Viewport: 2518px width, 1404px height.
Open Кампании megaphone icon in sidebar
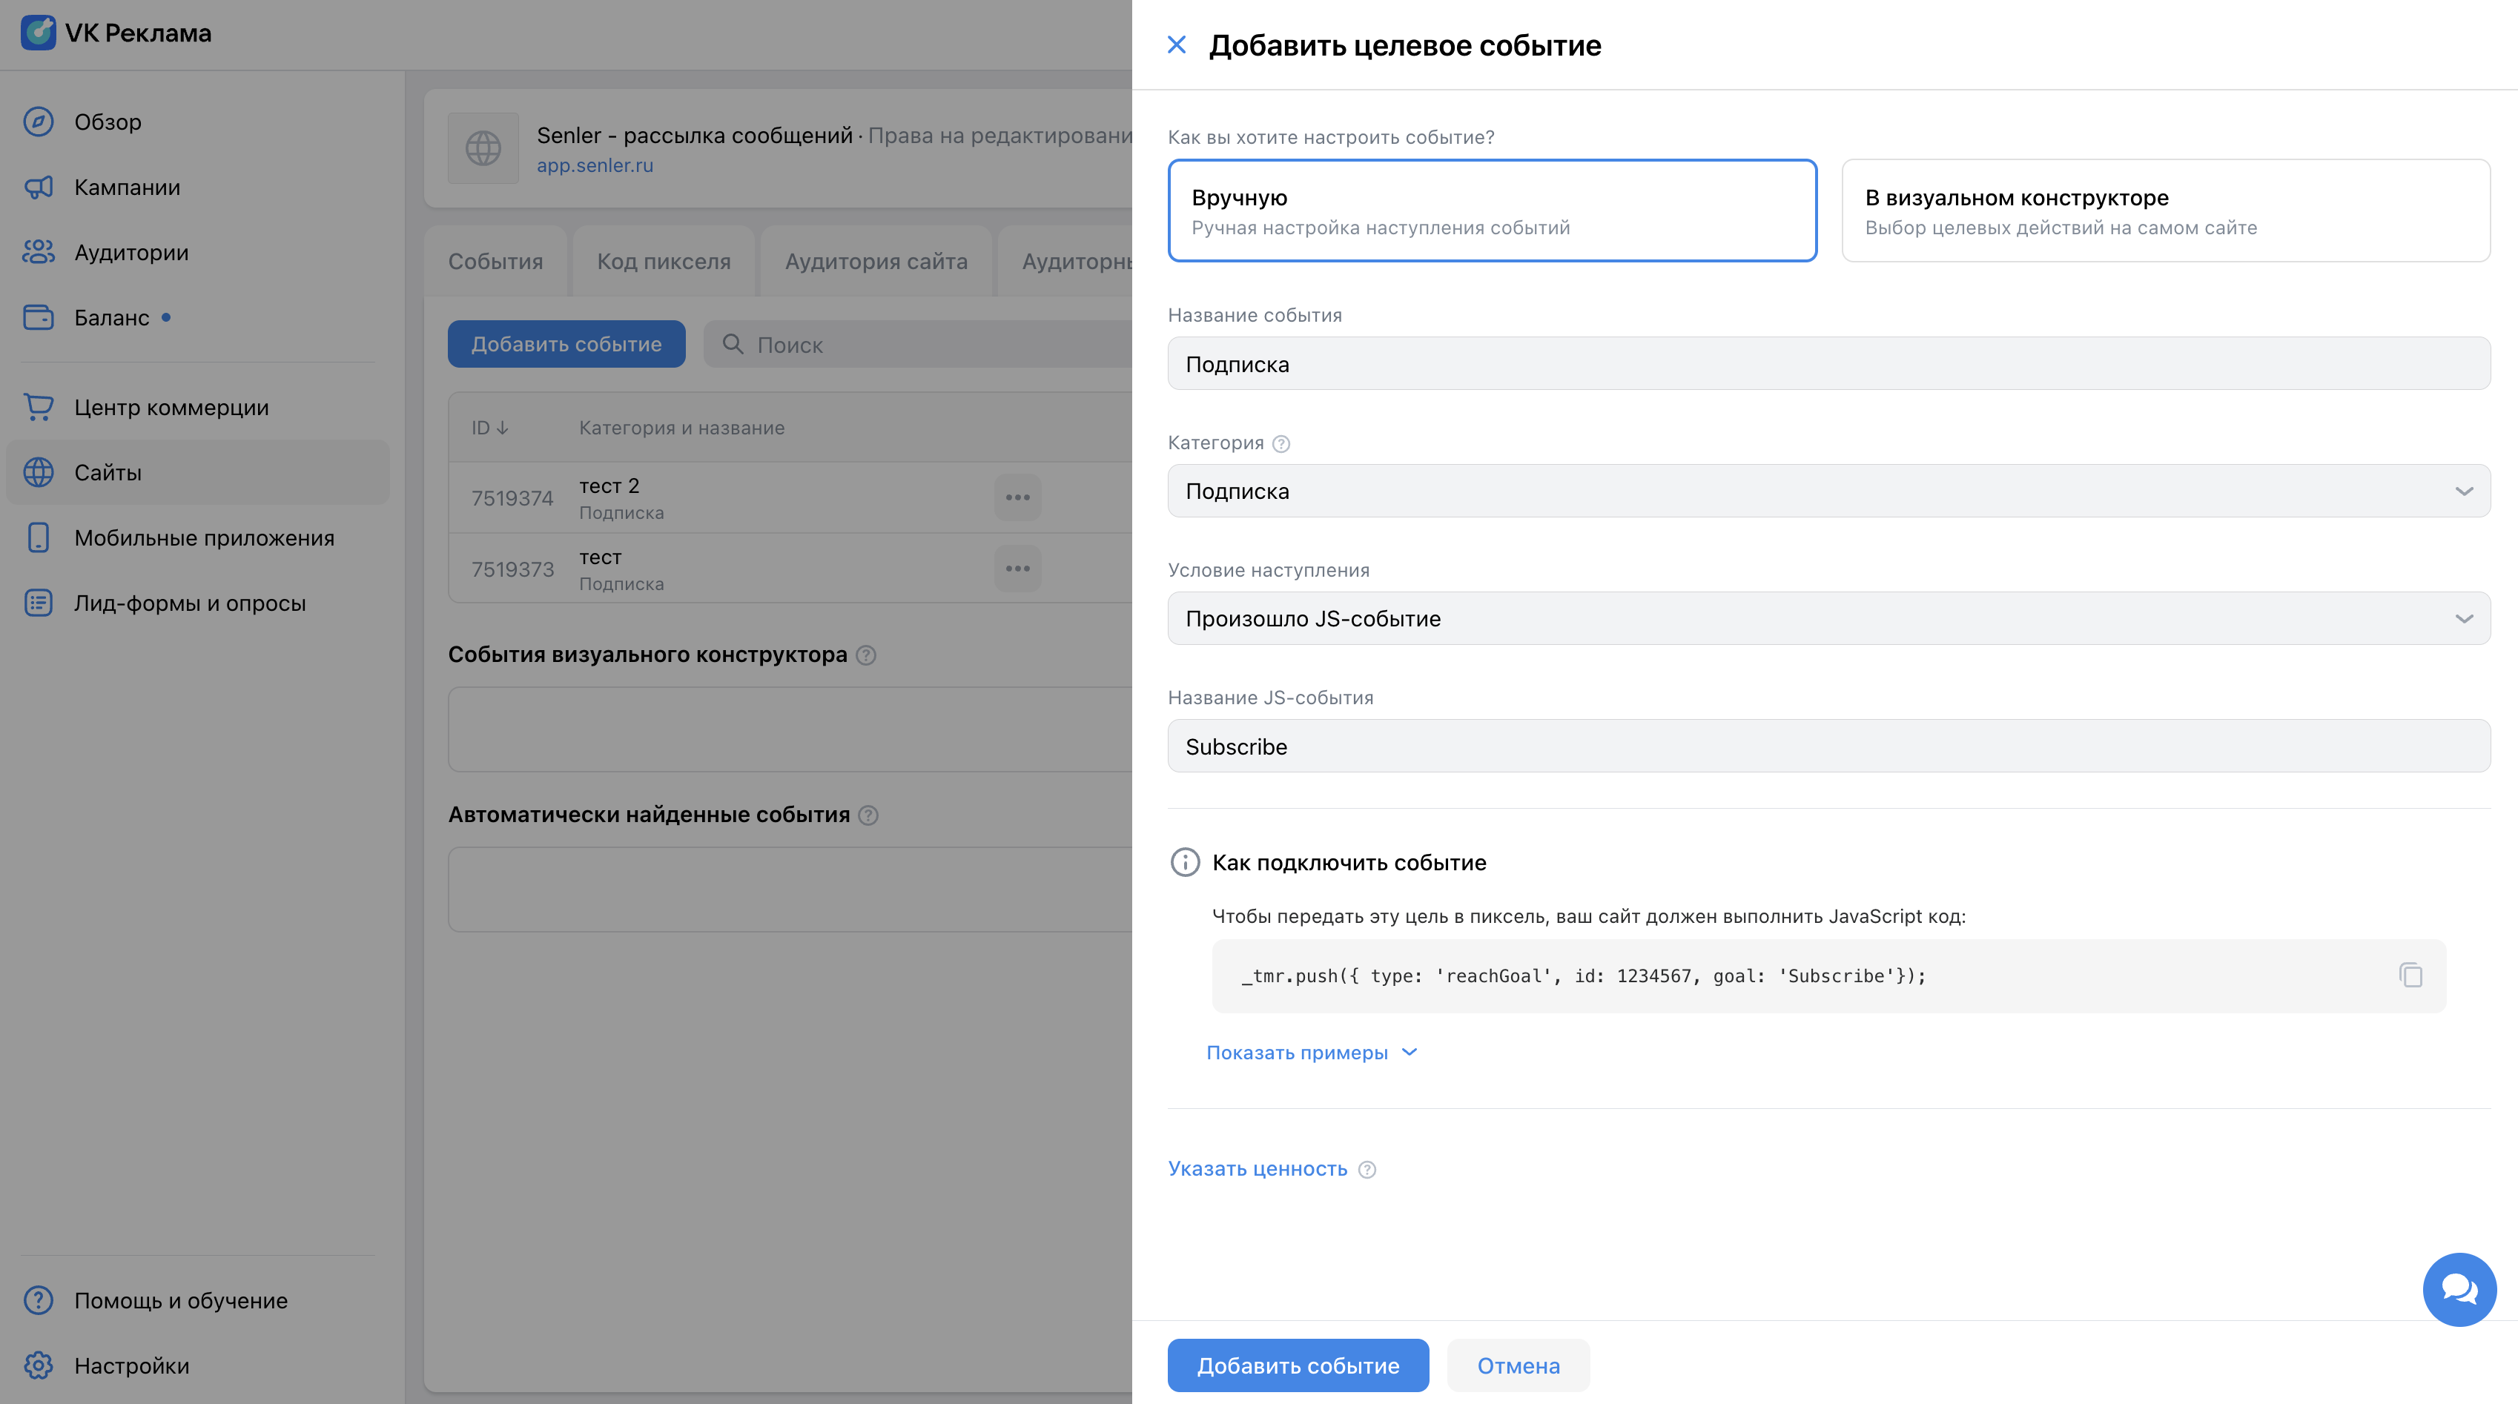[x=38, y=188]
